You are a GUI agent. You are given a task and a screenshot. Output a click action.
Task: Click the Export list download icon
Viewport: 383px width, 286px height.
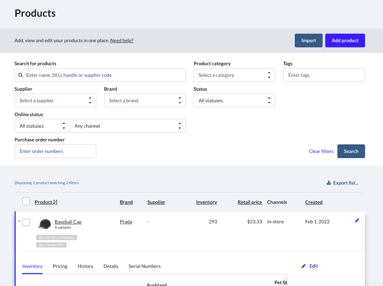pos(329,183)
